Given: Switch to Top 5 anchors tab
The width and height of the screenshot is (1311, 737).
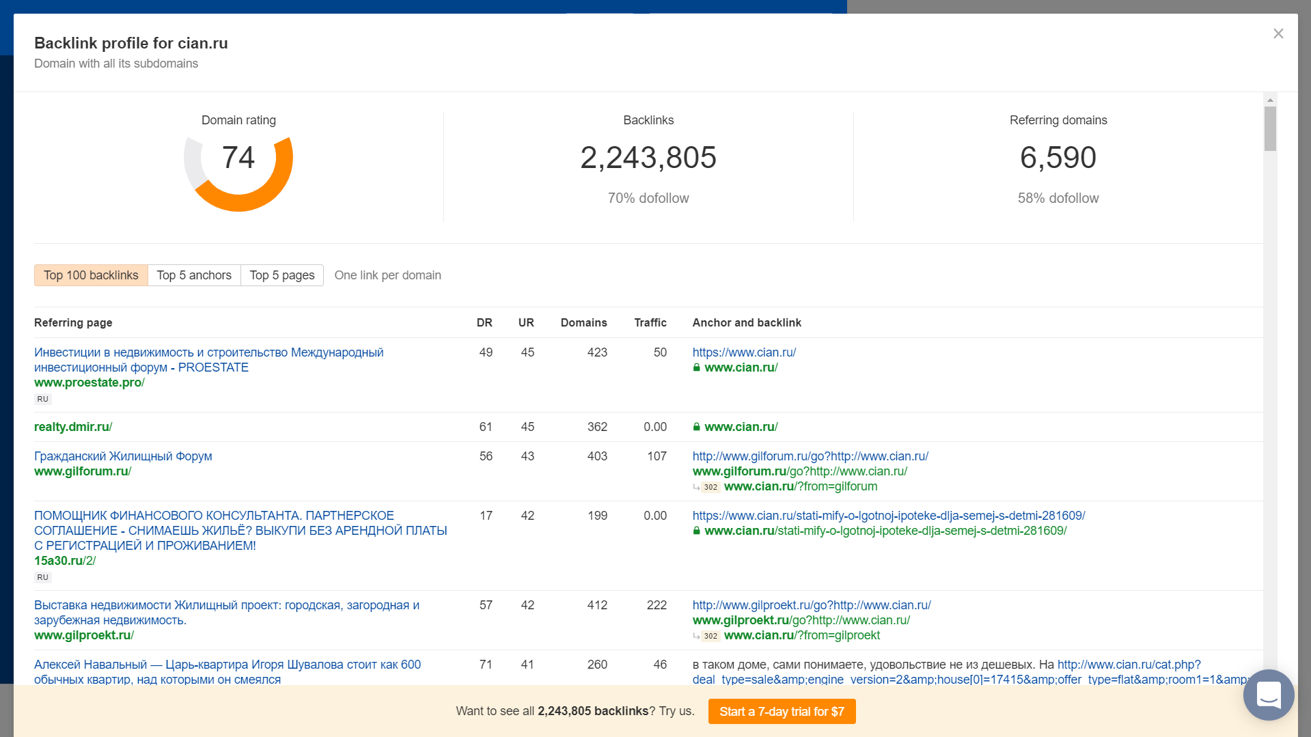Looking at the screenshot, I should [x=194, y=275].
